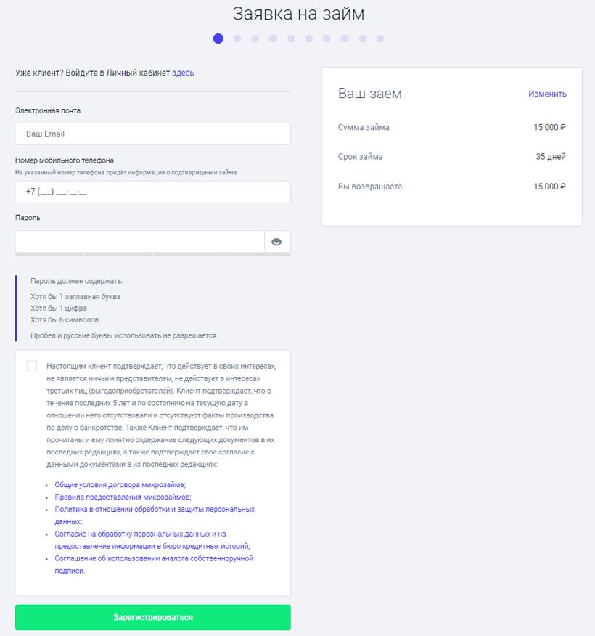Click the 15 000 ₽ loan amount value

point(549,127)
